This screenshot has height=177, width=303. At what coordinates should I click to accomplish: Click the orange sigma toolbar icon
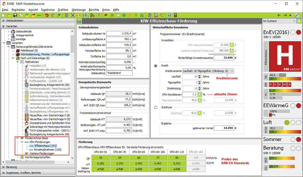point(79,15)
